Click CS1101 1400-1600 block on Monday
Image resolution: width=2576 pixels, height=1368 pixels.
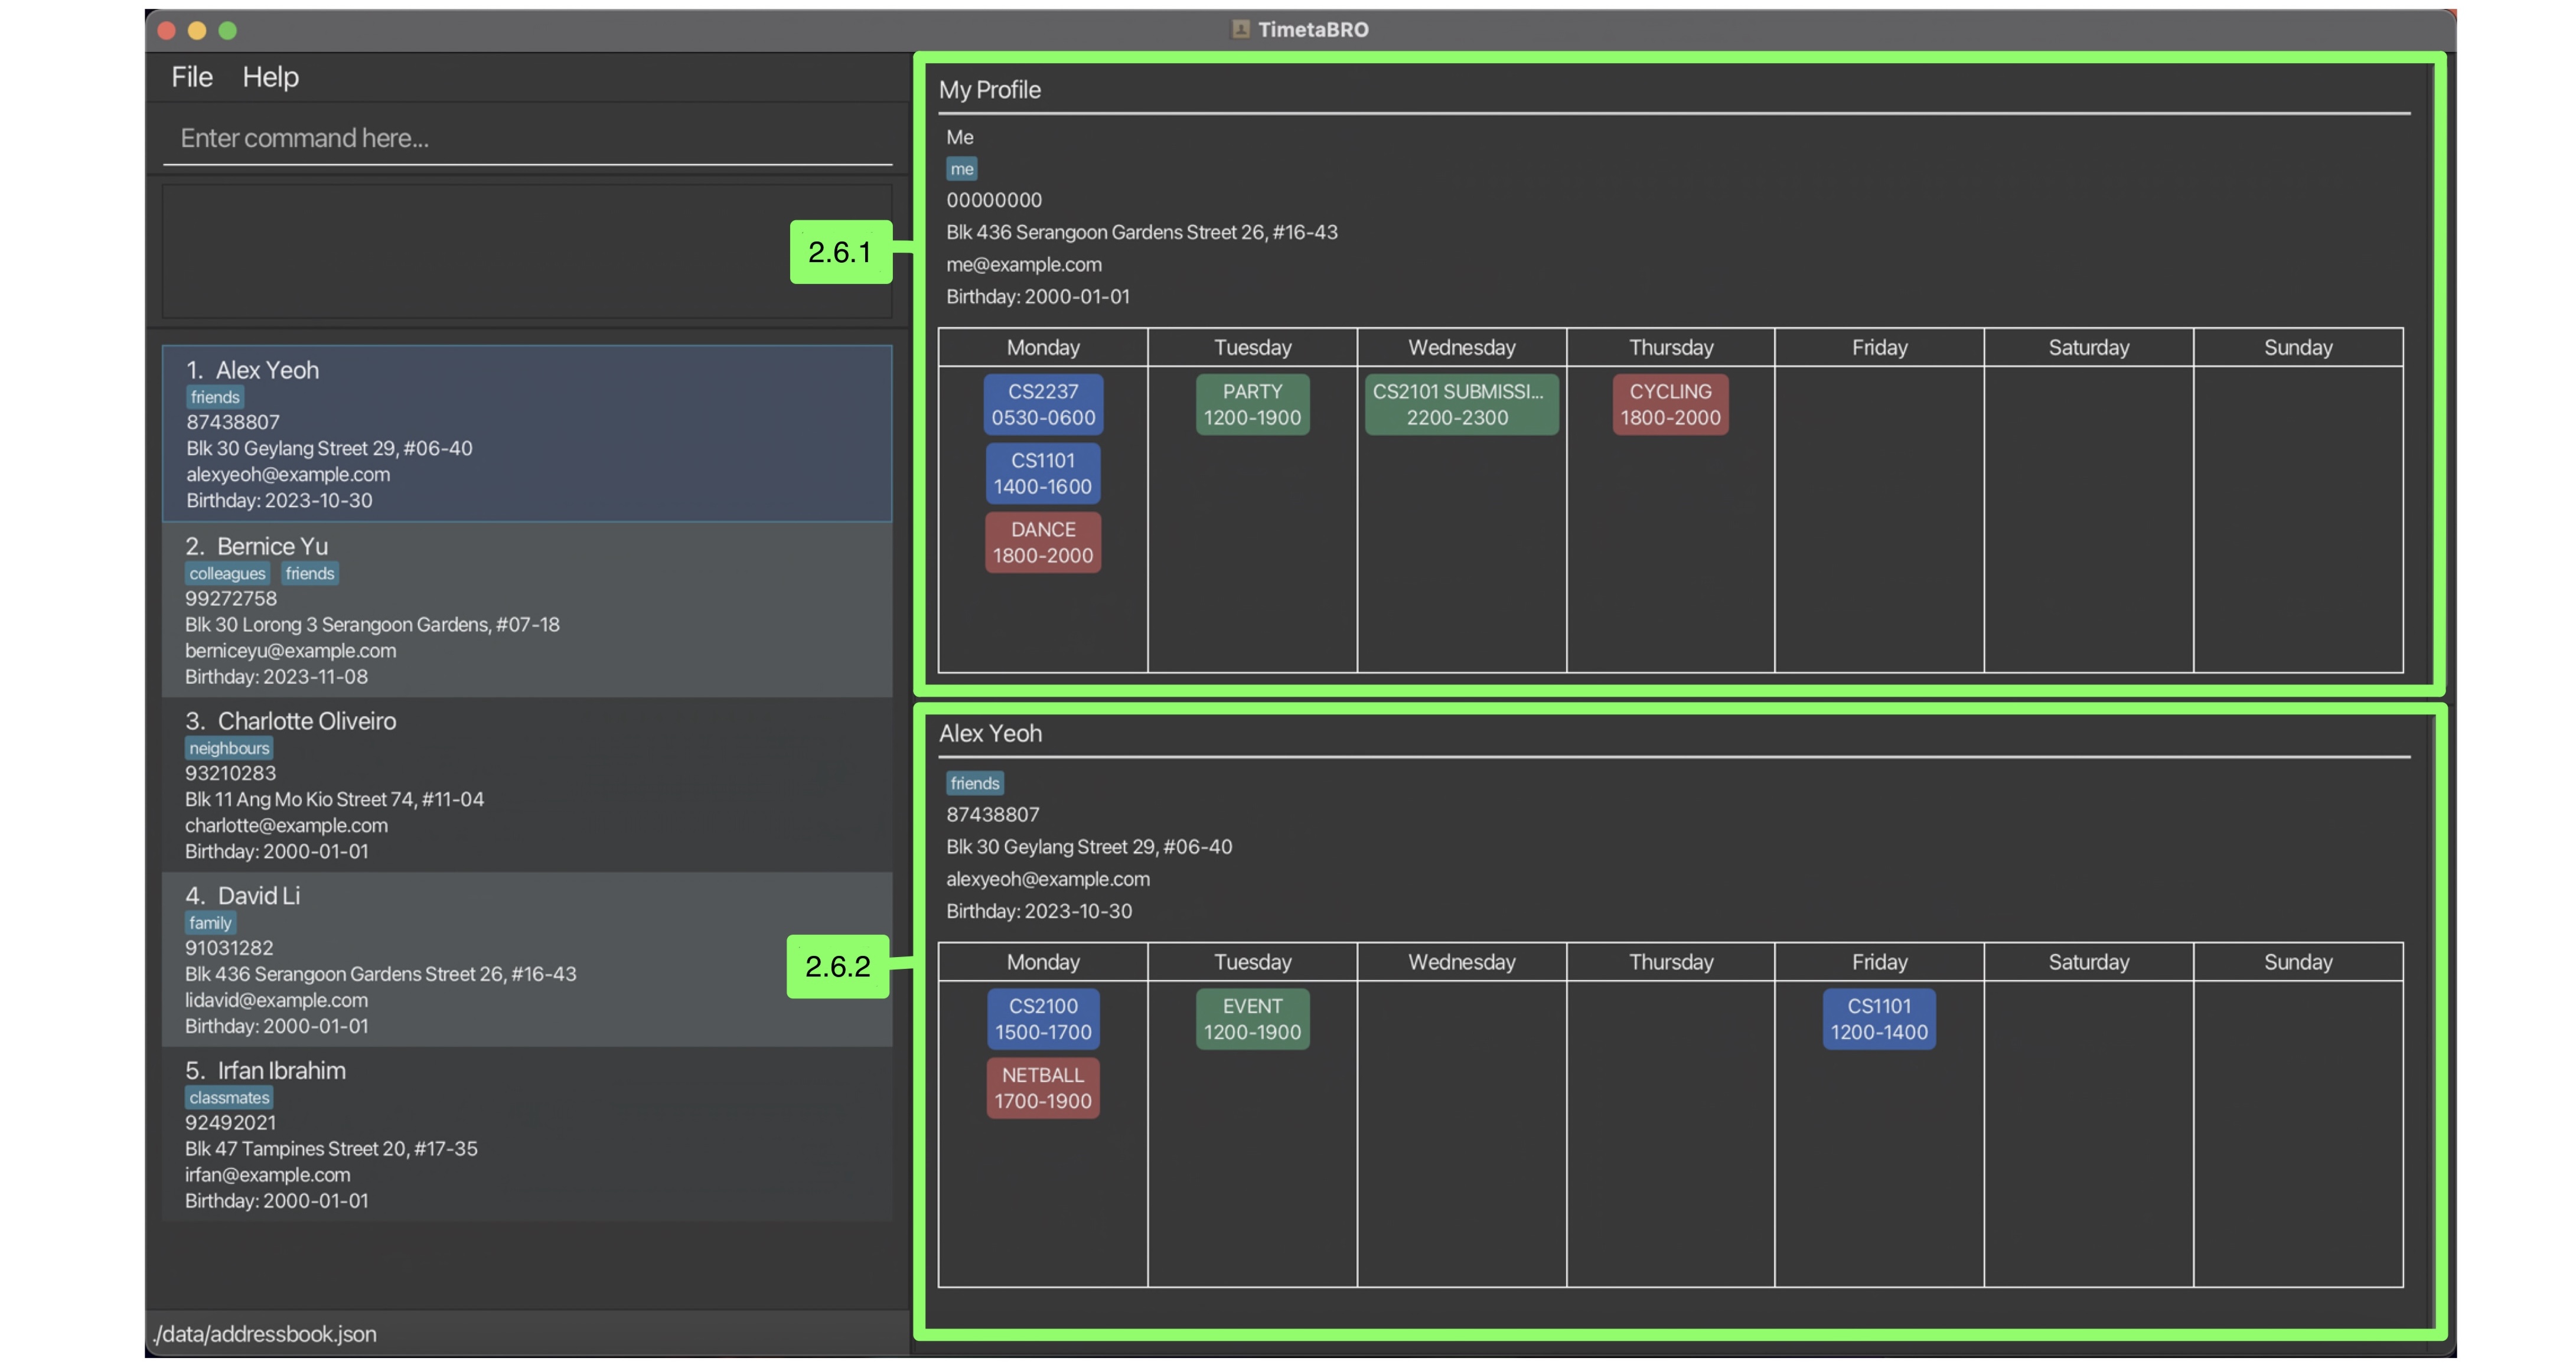click(1043, 473)
